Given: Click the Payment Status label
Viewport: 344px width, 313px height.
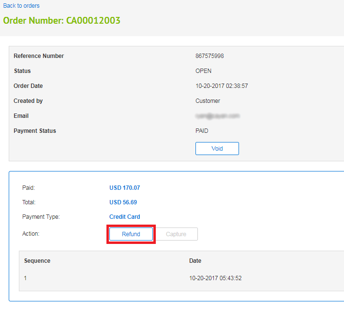Looking at the screenshot, I should 35,131.
